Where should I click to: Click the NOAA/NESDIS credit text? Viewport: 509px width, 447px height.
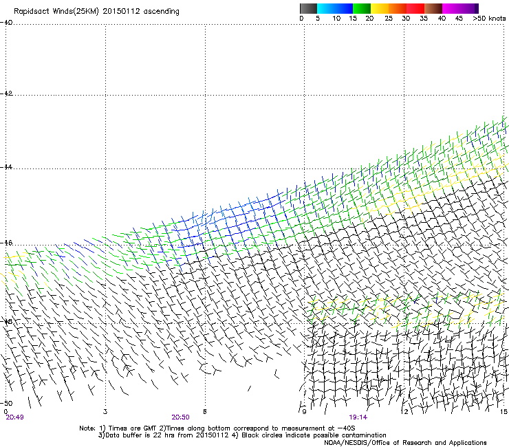tap(405, 442)
